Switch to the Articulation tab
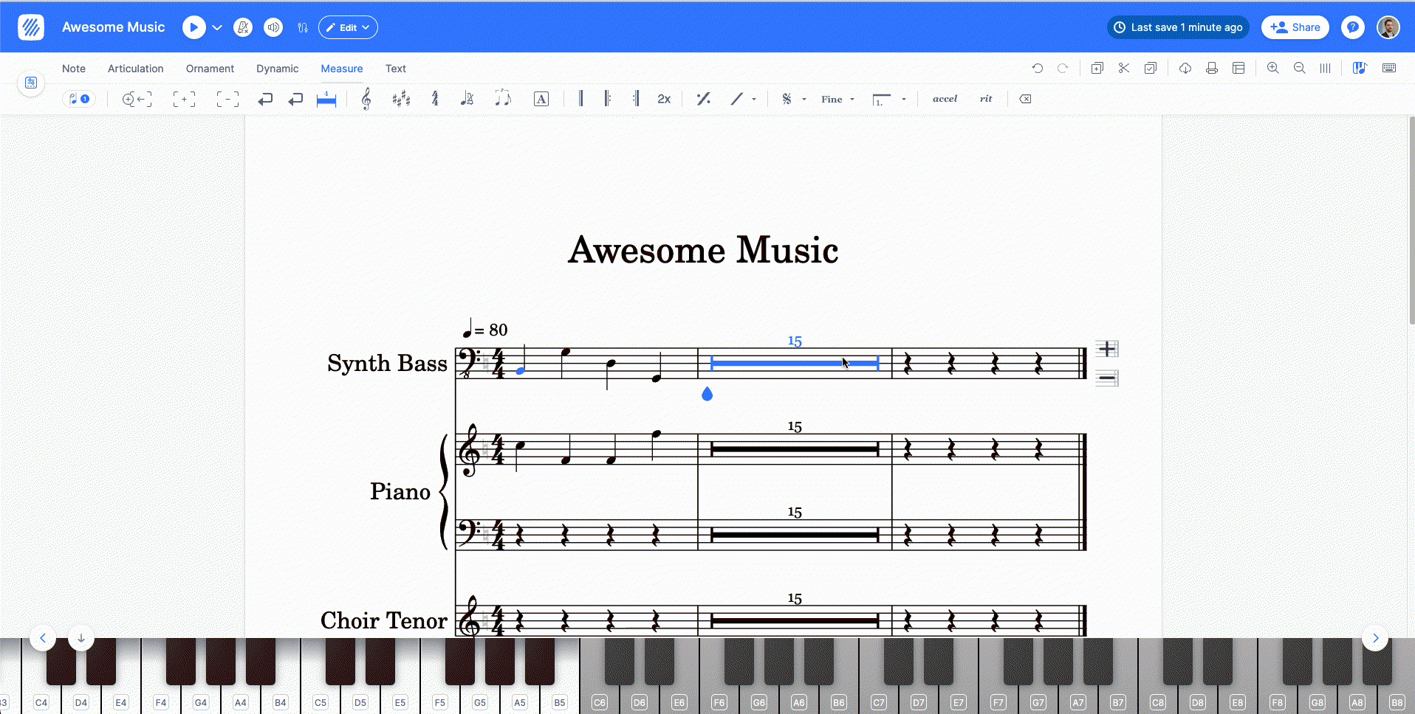This screenshot has width=1415, height=714. (136, 69)
